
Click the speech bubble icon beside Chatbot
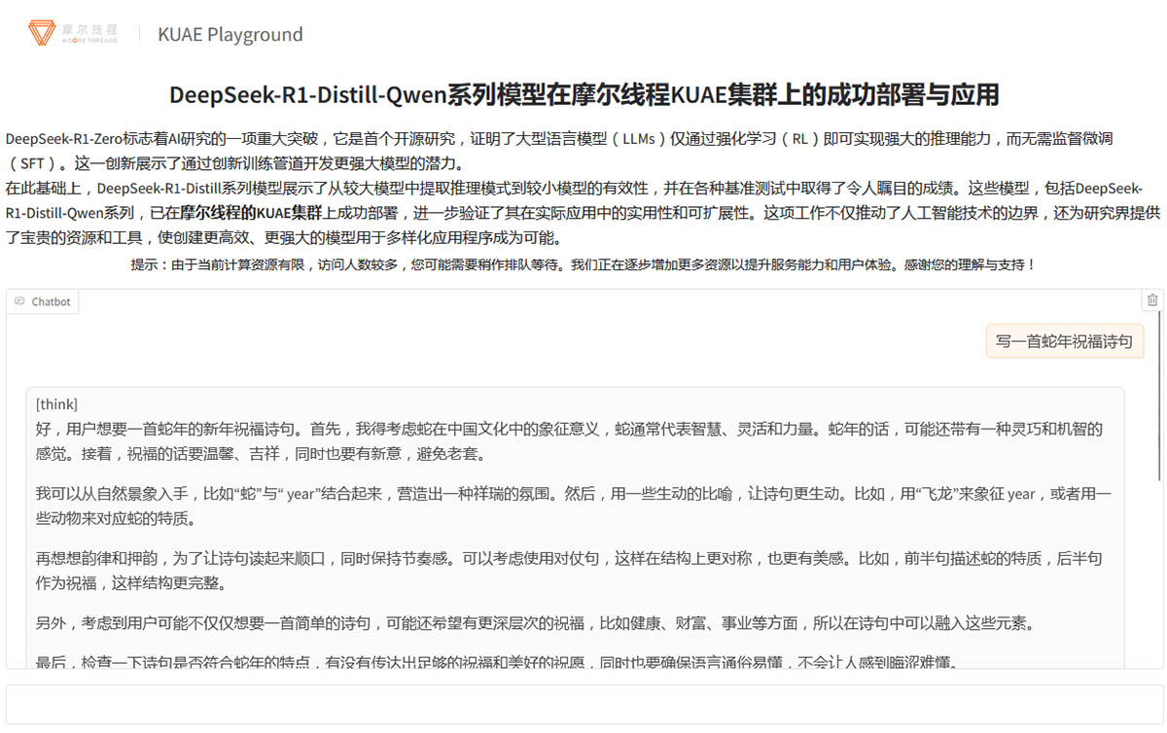tap(19, 302)
